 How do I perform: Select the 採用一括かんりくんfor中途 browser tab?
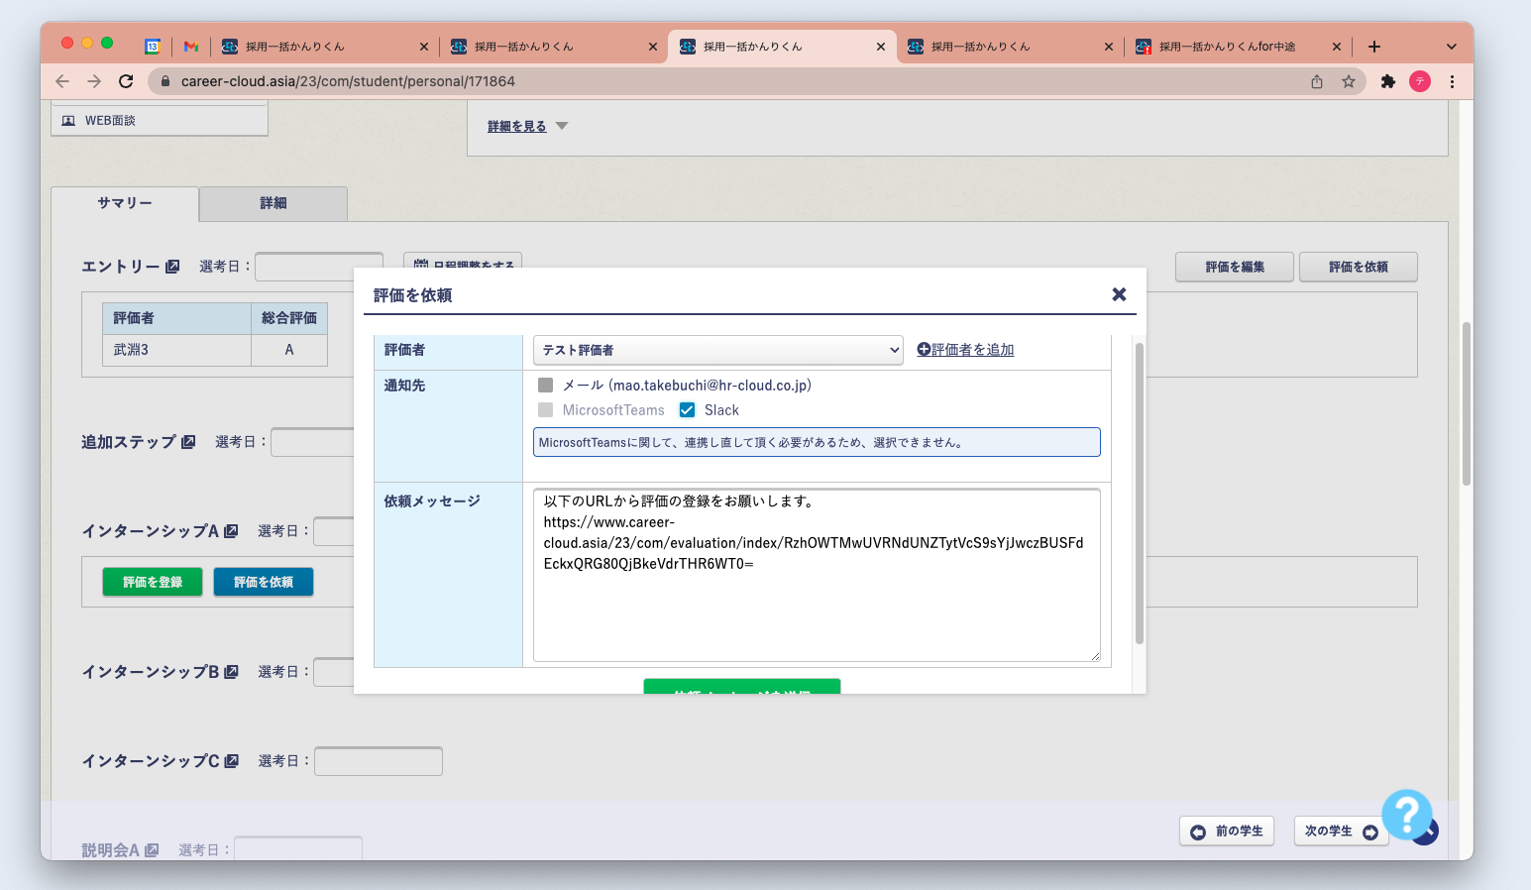[x=1227, y=47]
